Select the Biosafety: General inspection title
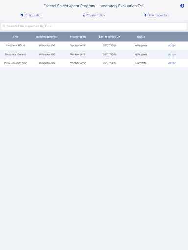 click(16, 54)
